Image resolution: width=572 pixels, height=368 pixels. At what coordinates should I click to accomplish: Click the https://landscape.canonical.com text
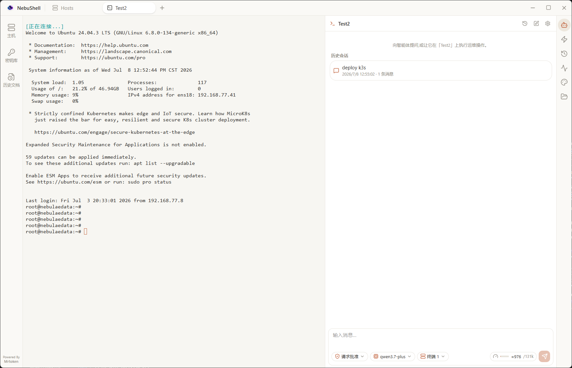tap(126, 51)
